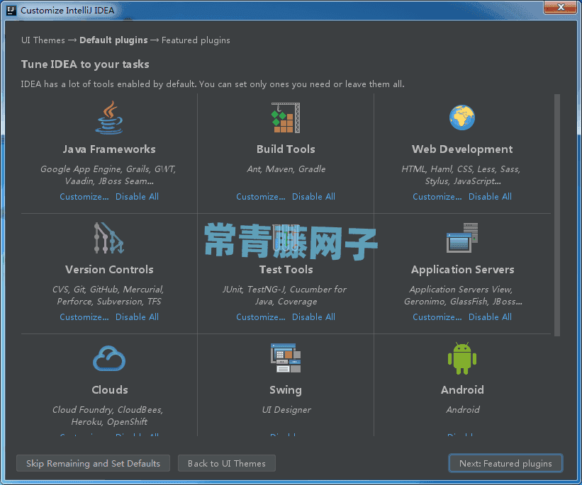The height and width of the screenshot is (485, 582).
Task: Open Customize for Build Tools
Action: click(261, 197)
